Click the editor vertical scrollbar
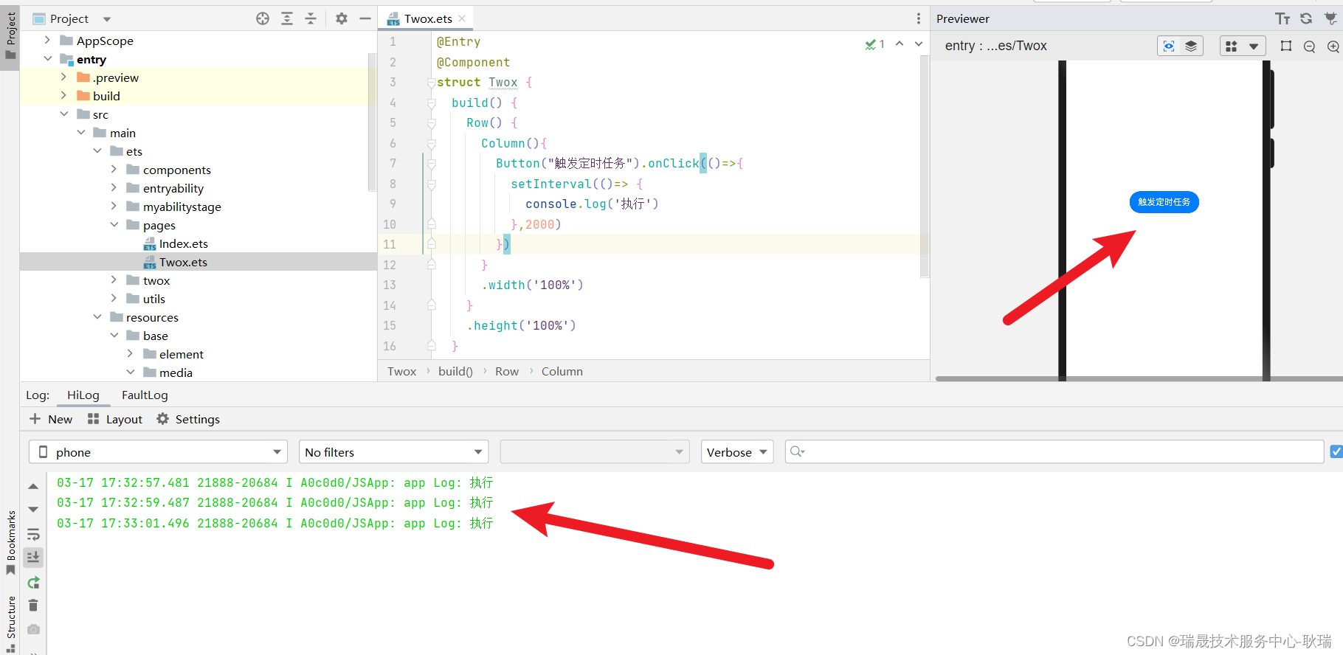This screenshot has width=1343, height=655. point(925,166)
